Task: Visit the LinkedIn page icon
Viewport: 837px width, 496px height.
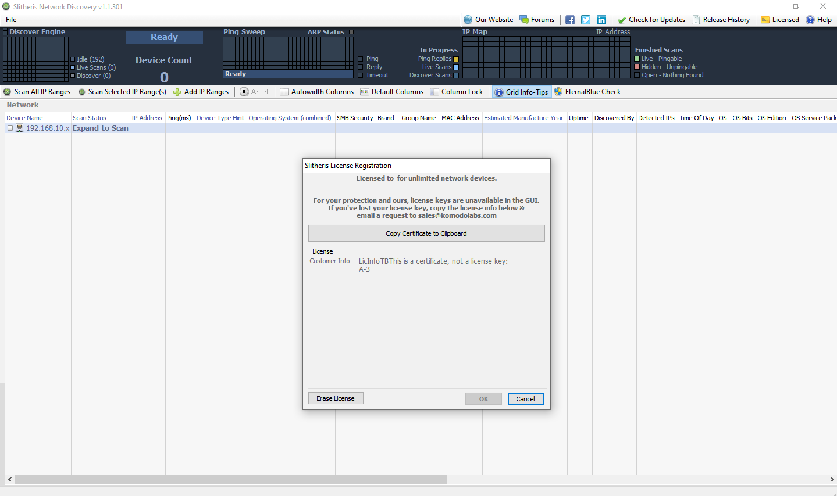Action: [601, 20]
